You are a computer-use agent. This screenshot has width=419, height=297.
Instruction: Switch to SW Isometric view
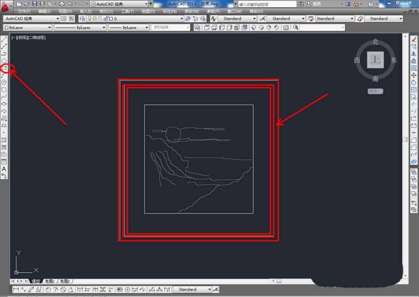click(x=254, y=28)
